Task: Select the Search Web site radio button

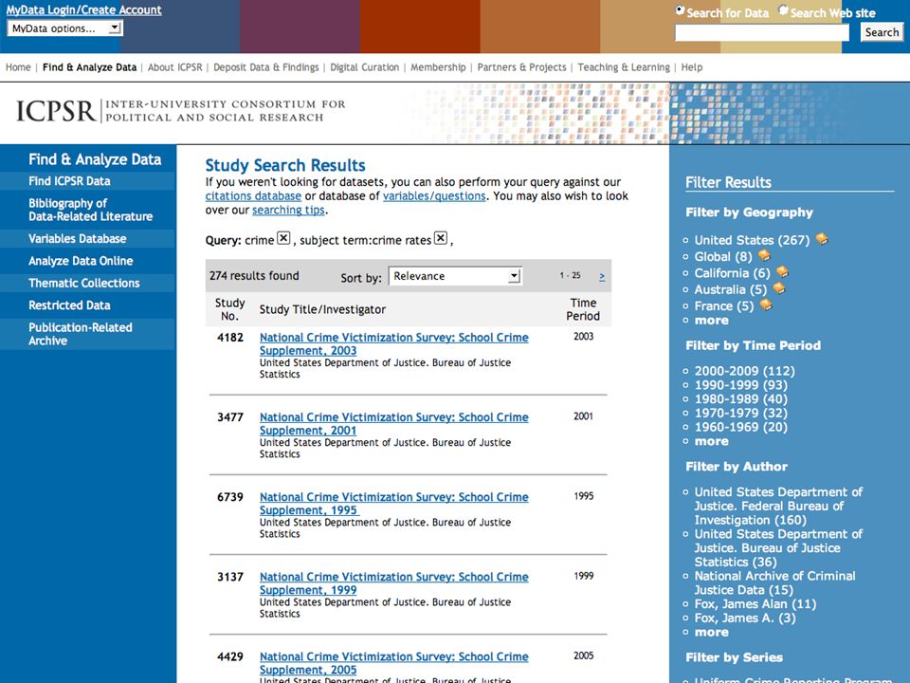Action: [783, 10]
